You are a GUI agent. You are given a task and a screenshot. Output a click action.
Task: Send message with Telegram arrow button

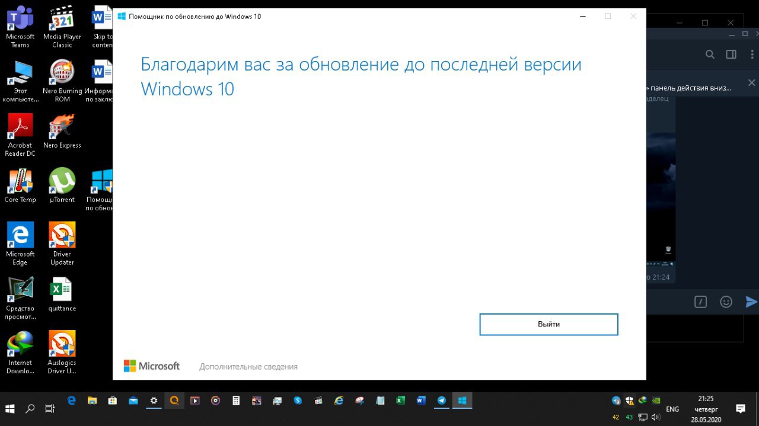pos(751,302)
